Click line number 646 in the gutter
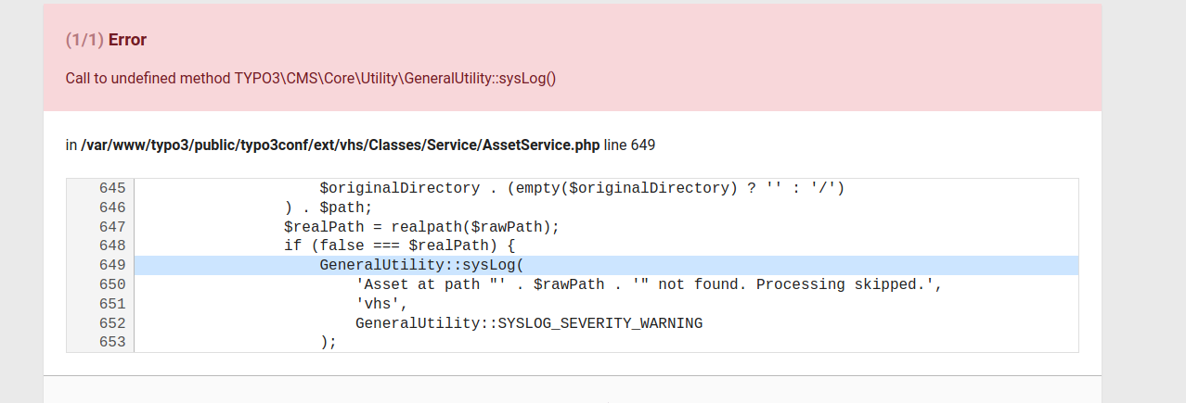The height and width of the screenshot is (403, 1186). pos(111,208)
